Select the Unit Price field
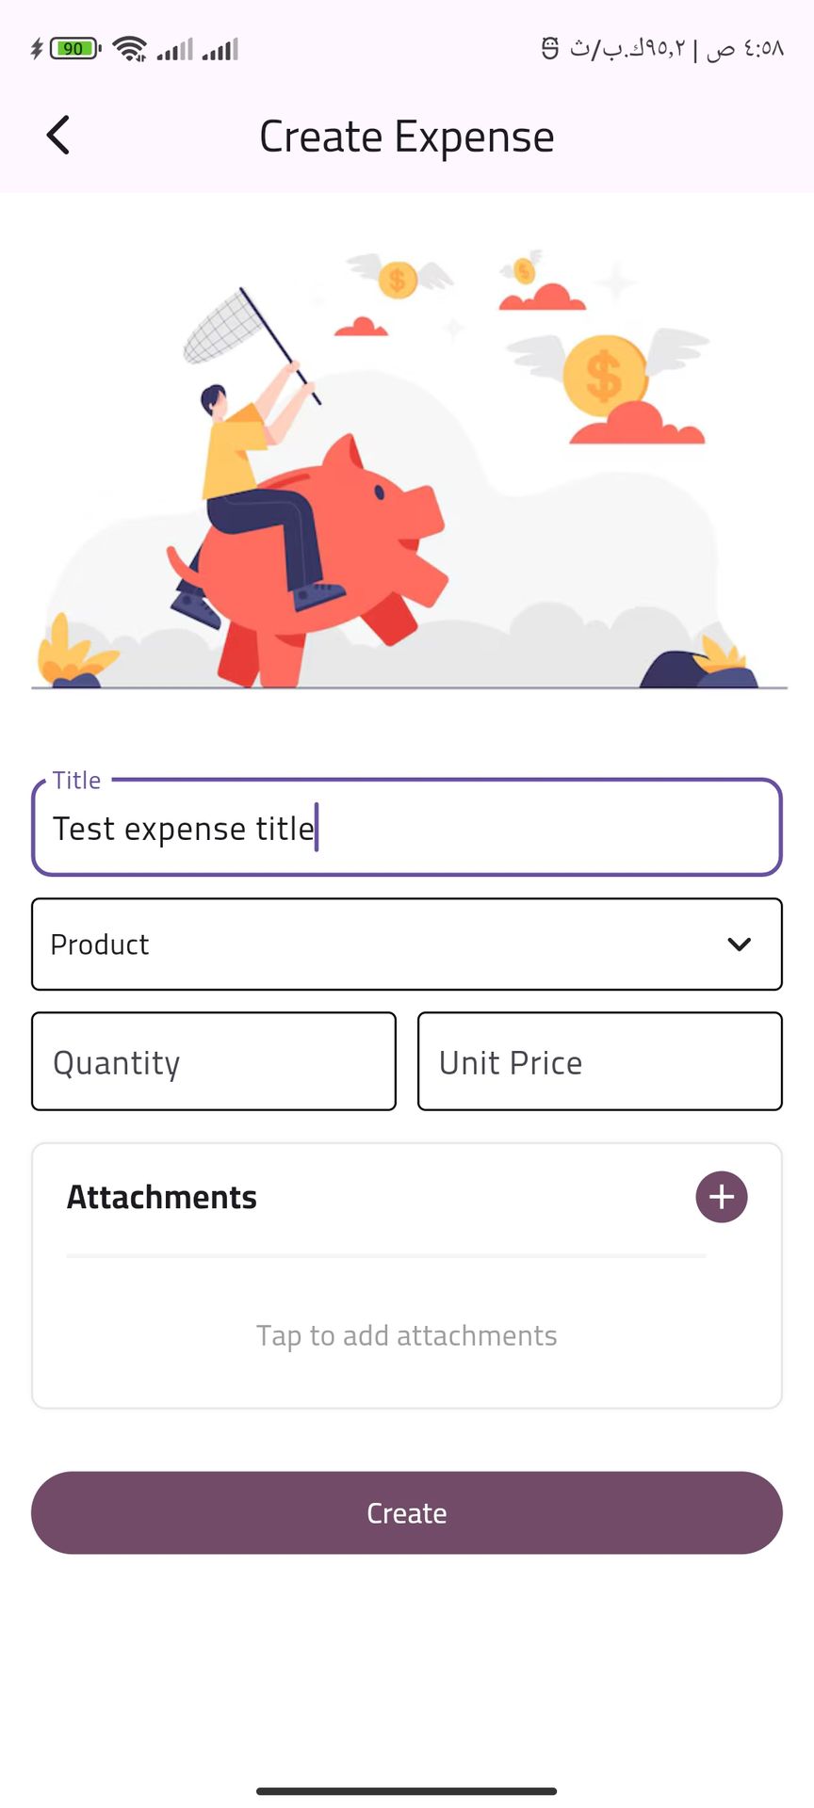 point(600,1062)
